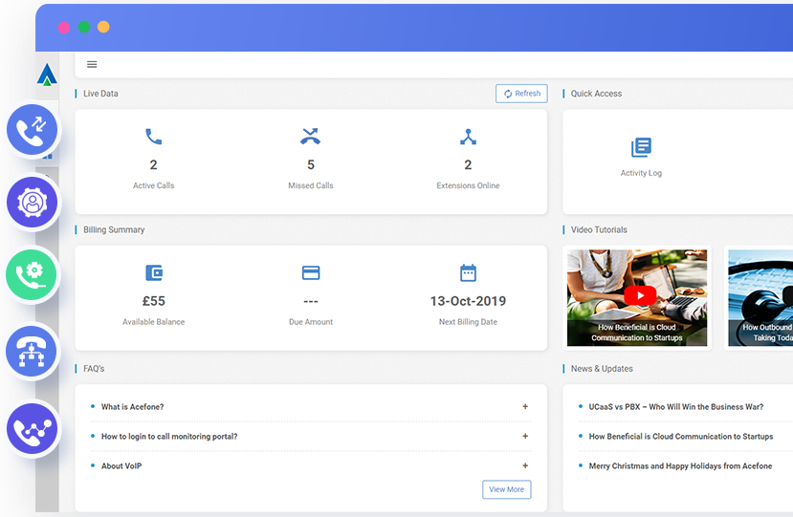Click the Missed Calls icon

coord(311,137)
